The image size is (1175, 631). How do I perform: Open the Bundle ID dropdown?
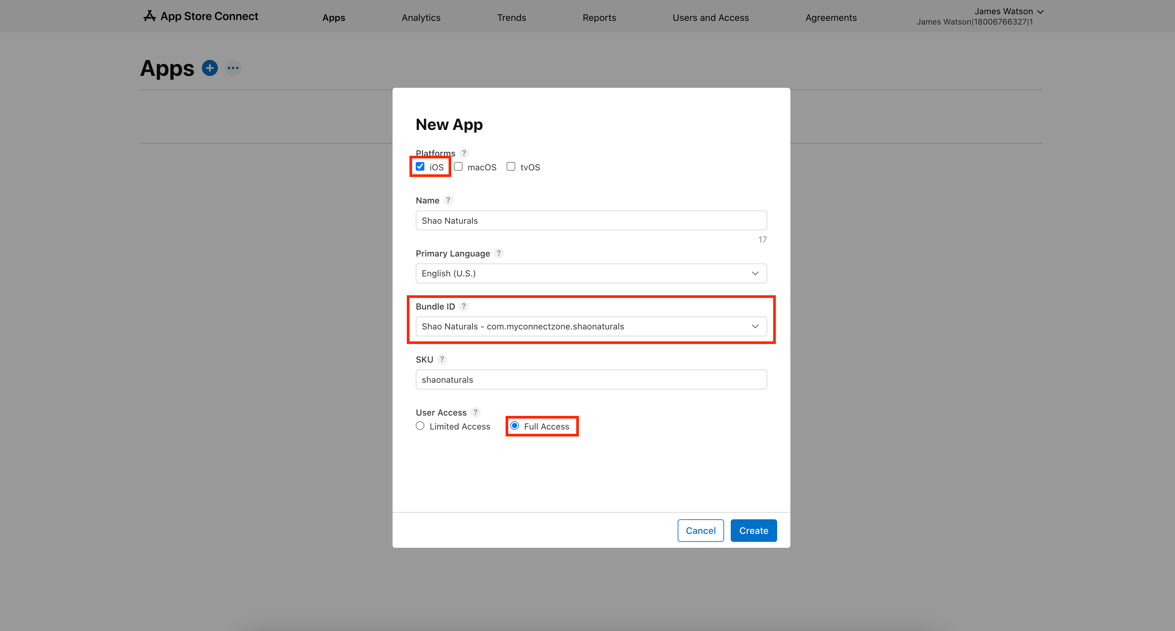(591, 326)
